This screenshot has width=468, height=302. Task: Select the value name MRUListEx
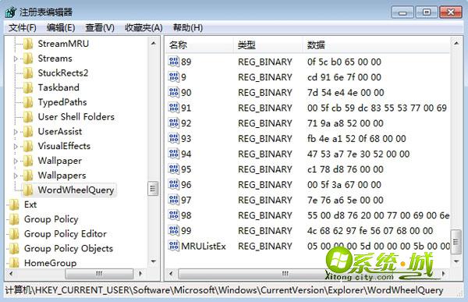(x=204, y=246)
